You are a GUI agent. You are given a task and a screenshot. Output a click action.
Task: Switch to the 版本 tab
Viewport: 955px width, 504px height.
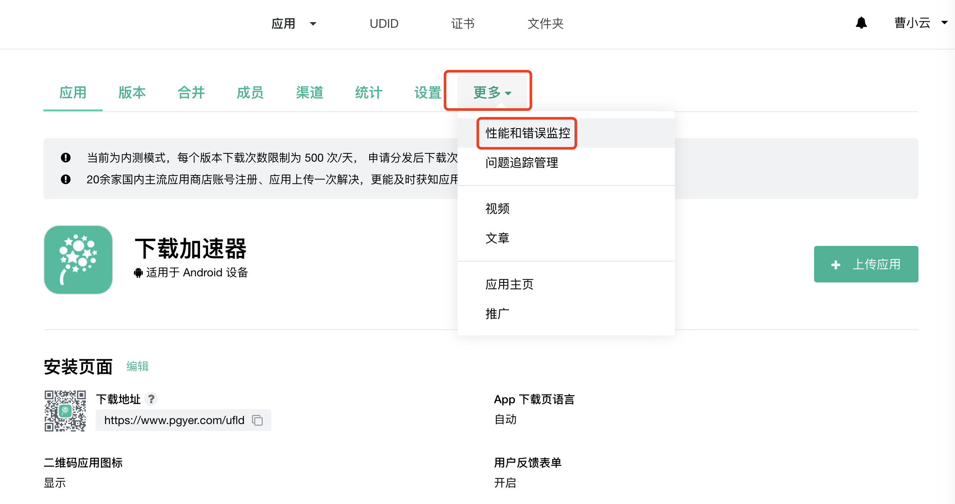click(132, 93)
